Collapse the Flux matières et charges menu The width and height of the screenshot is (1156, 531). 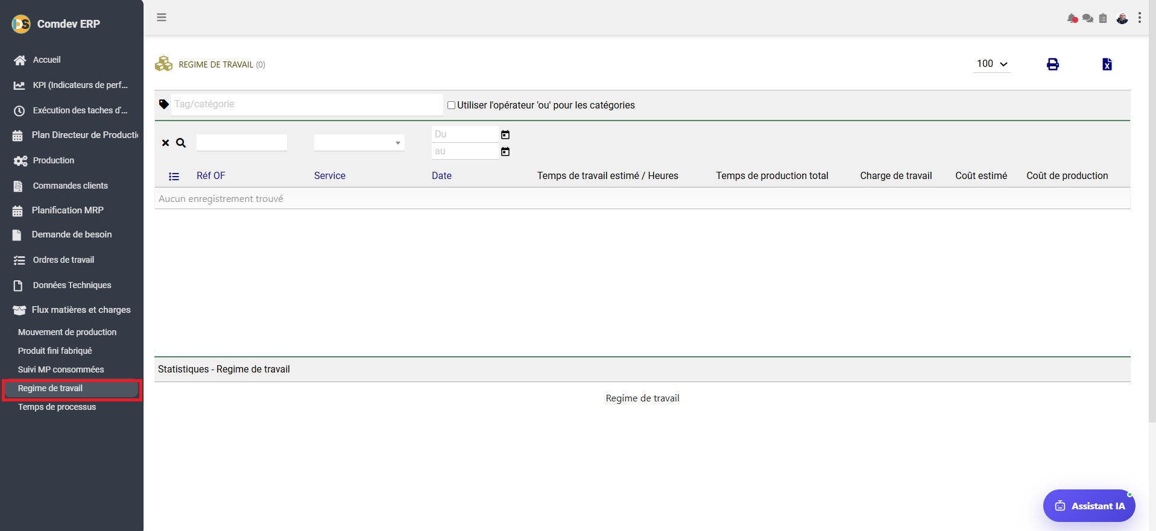[72, 310]
